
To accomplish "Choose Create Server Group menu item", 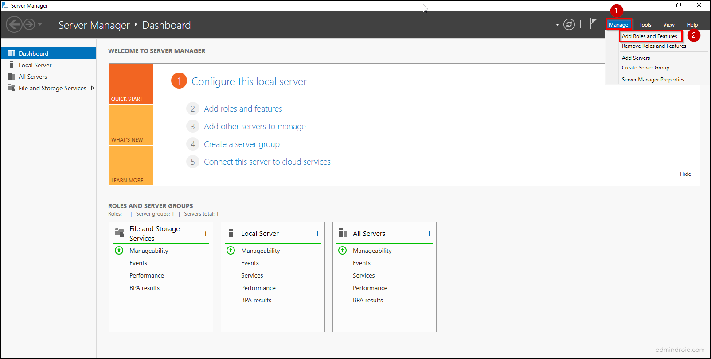I will [645, 68].
